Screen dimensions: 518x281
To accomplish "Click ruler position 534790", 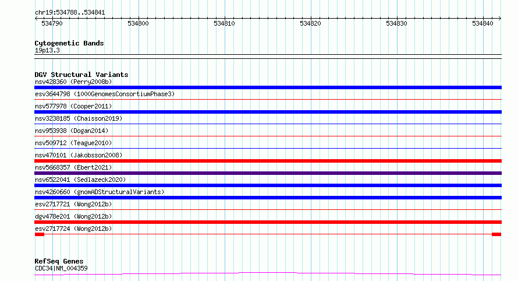I will coord(52,23).
